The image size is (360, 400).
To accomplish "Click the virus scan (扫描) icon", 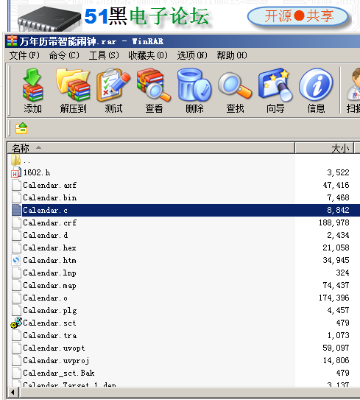I will (x=353, y=91).
